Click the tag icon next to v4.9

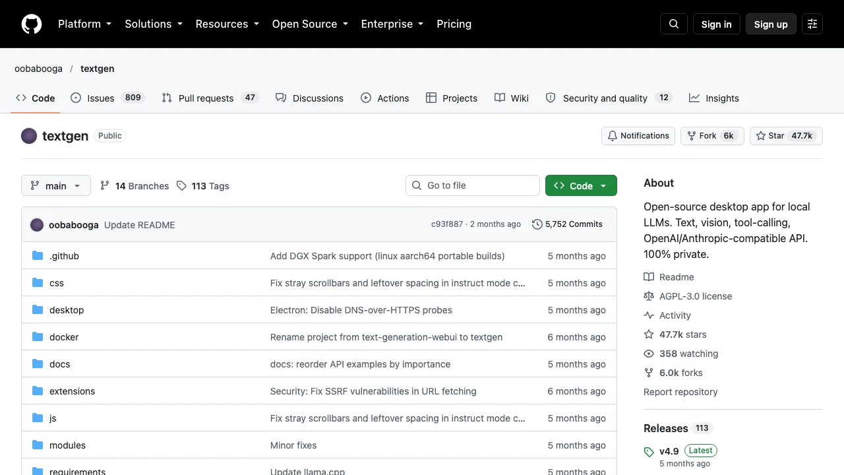649,452
